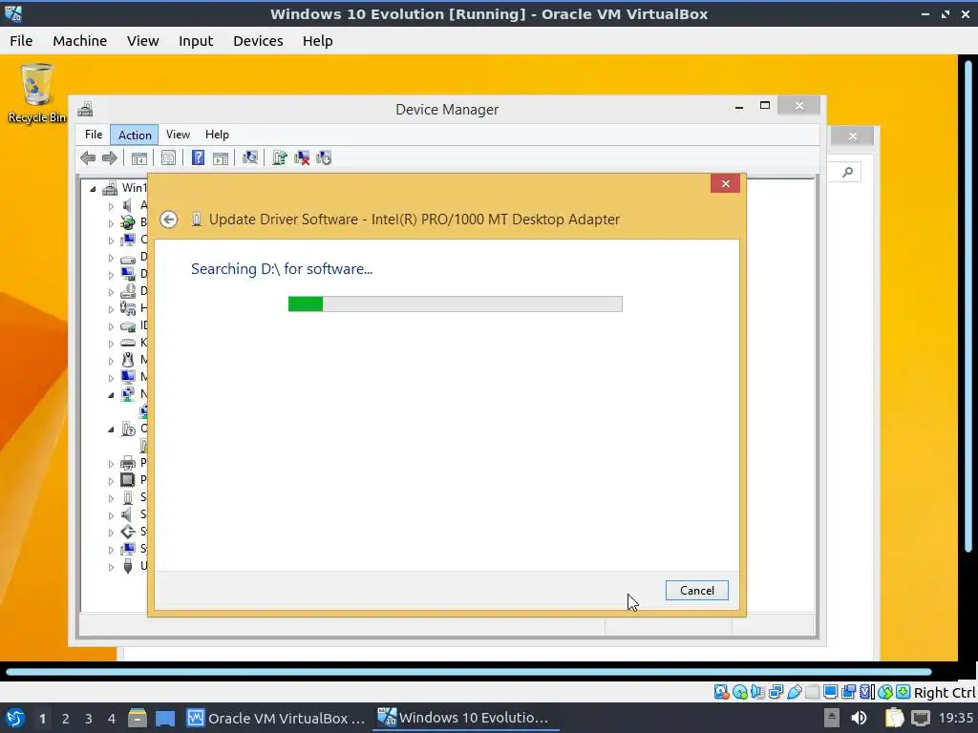978x733 pixels.
Task: Toggle Show/Hide Console Tree toolbar icon
Action: tap(139, 158)
